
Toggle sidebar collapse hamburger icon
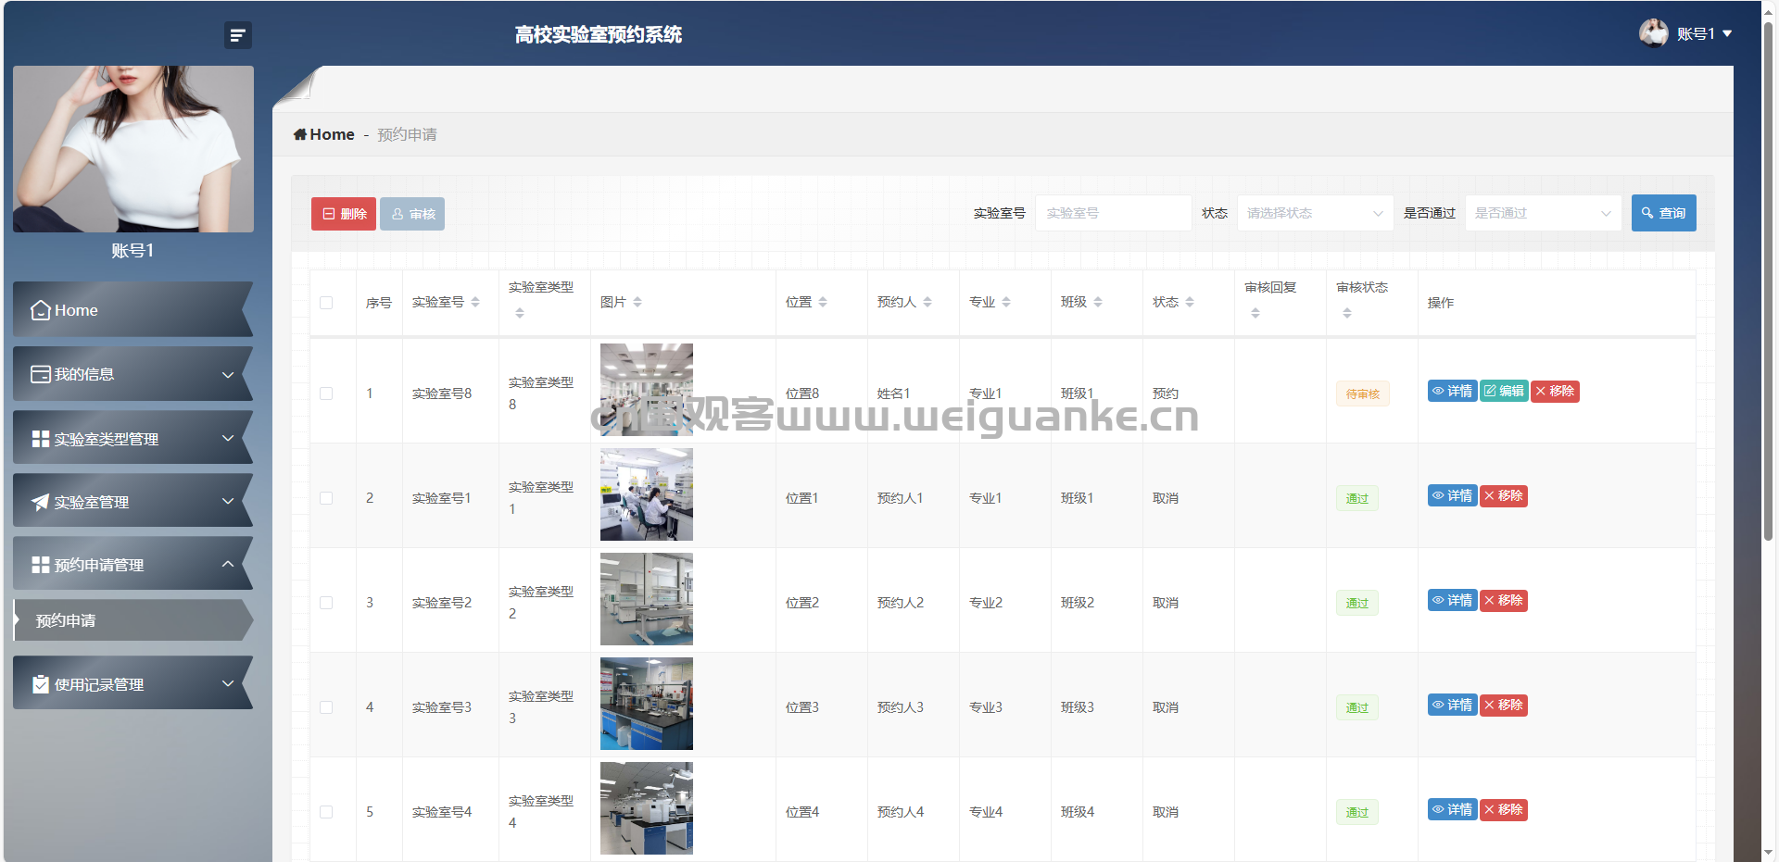238,35
